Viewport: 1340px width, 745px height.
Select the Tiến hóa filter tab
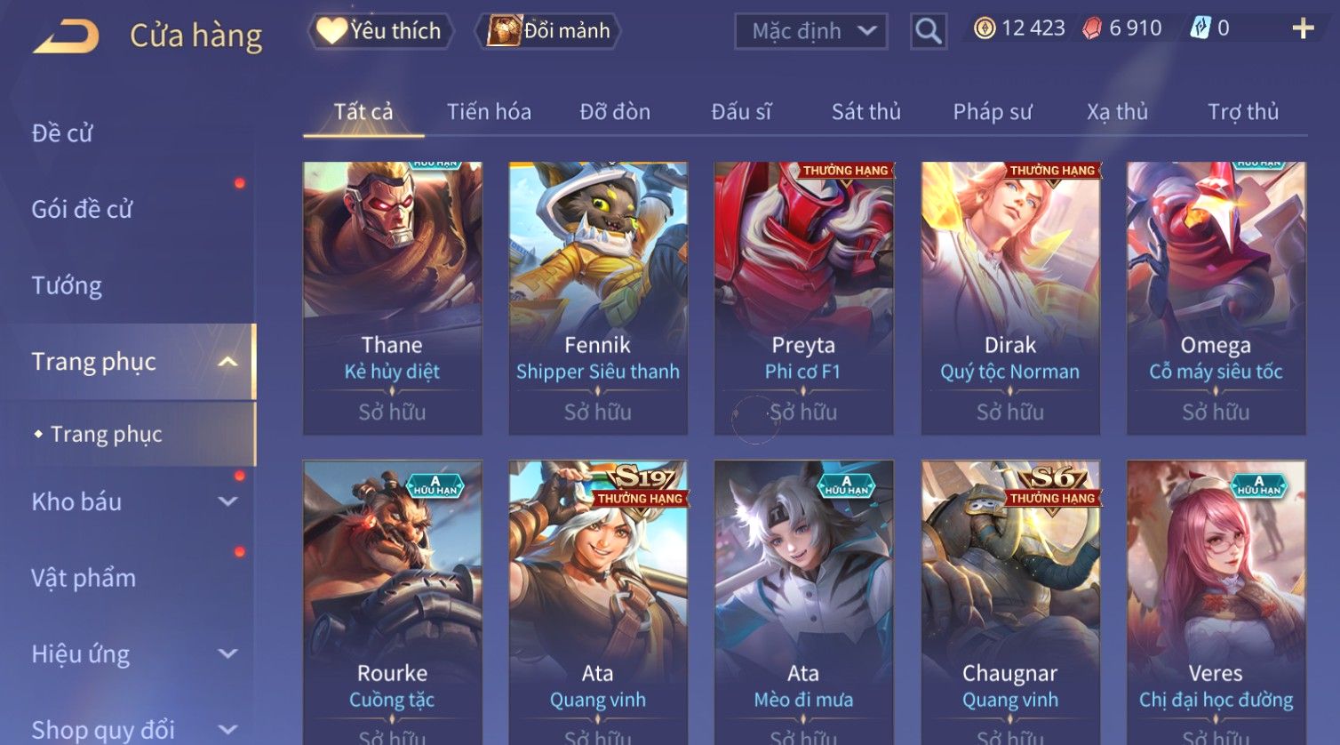[489, 111]
